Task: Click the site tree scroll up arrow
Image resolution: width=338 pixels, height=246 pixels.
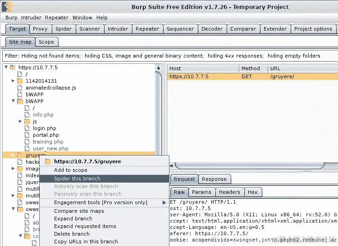Action: point(159,68)
